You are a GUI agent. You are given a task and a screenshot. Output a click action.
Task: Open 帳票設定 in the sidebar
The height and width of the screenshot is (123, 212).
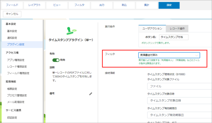pyautogui.click(x=12, y=89)
